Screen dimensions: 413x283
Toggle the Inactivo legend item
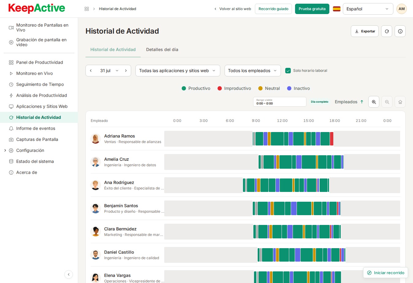click(298, 88)
